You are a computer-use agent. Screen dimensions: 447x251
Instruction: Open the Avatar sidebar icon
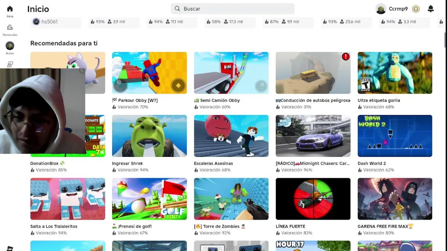[10, 46]
